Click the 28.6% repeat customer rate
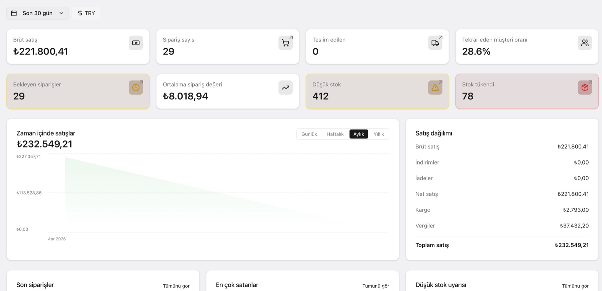The height and width of the screenshot is (291, 602). [476, 52]
